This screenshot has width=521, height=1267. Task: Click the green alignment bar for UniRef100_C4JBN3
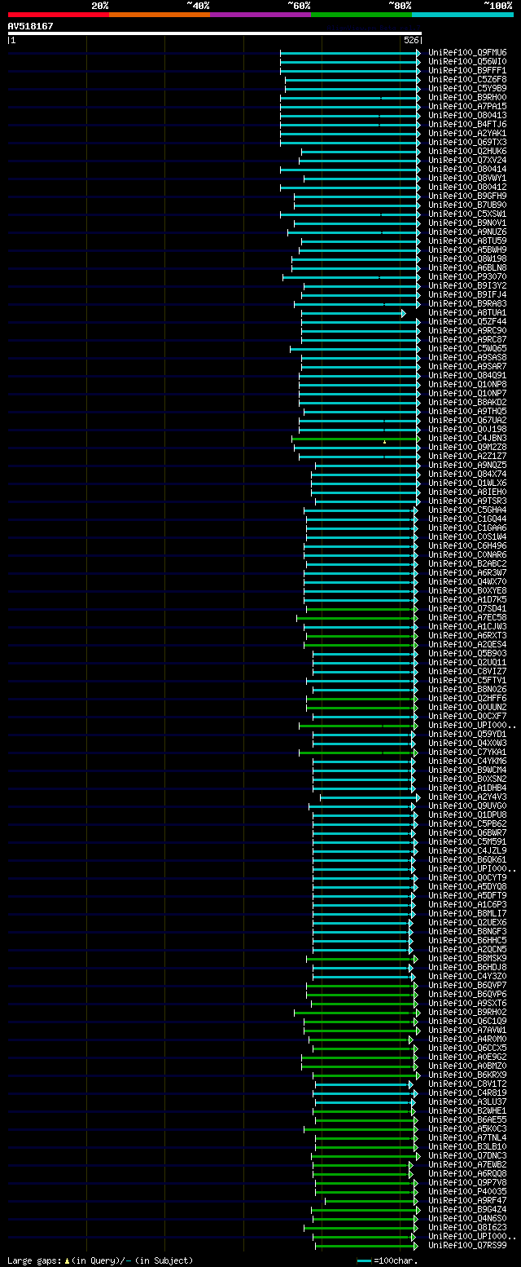point(357,439)
